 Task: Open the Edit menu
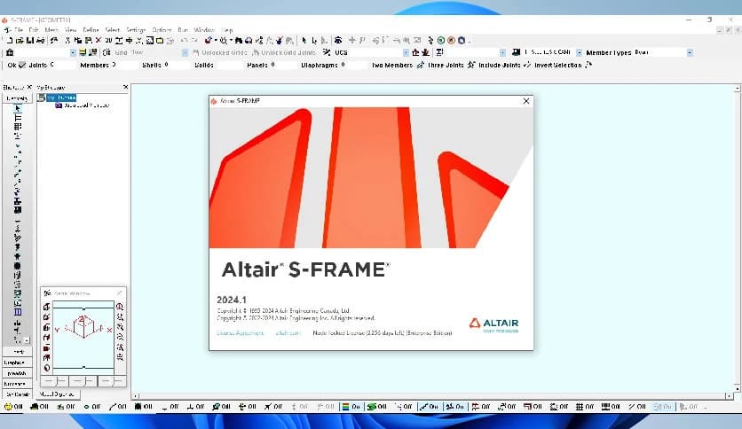[x=34, y=29]
